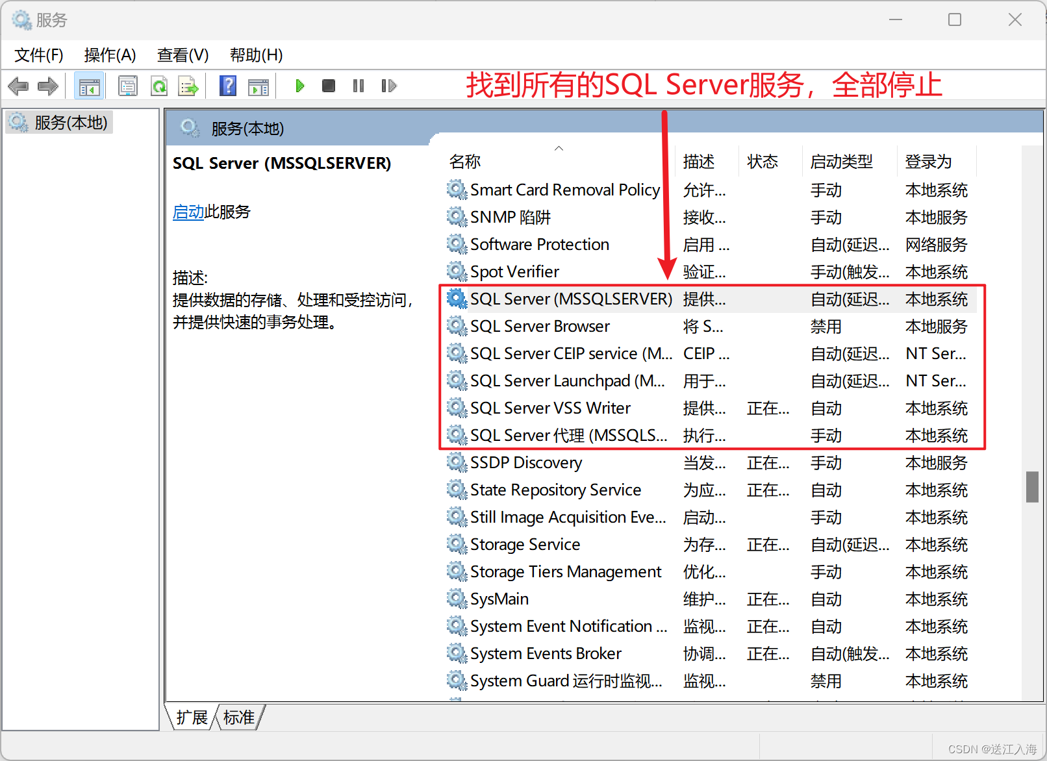Select the System Event Notification service name
The image size is (1047, 761).
pos(569,626)
